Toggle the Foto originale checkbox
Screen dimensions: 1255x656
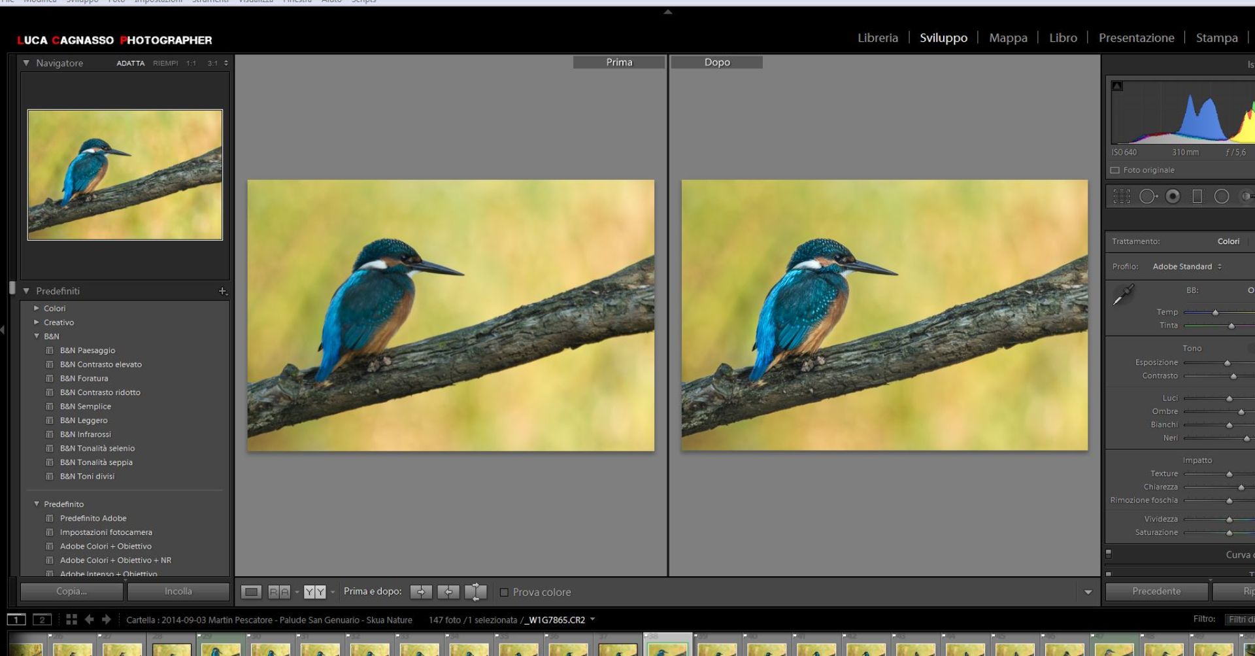pyautogui.click(x=1115, y=170)
